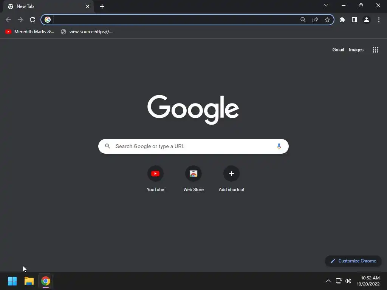Open the Chrome profile avatar
Viewport: 387px width, 290px height.
pyautogui.click(x=367, y=20)
